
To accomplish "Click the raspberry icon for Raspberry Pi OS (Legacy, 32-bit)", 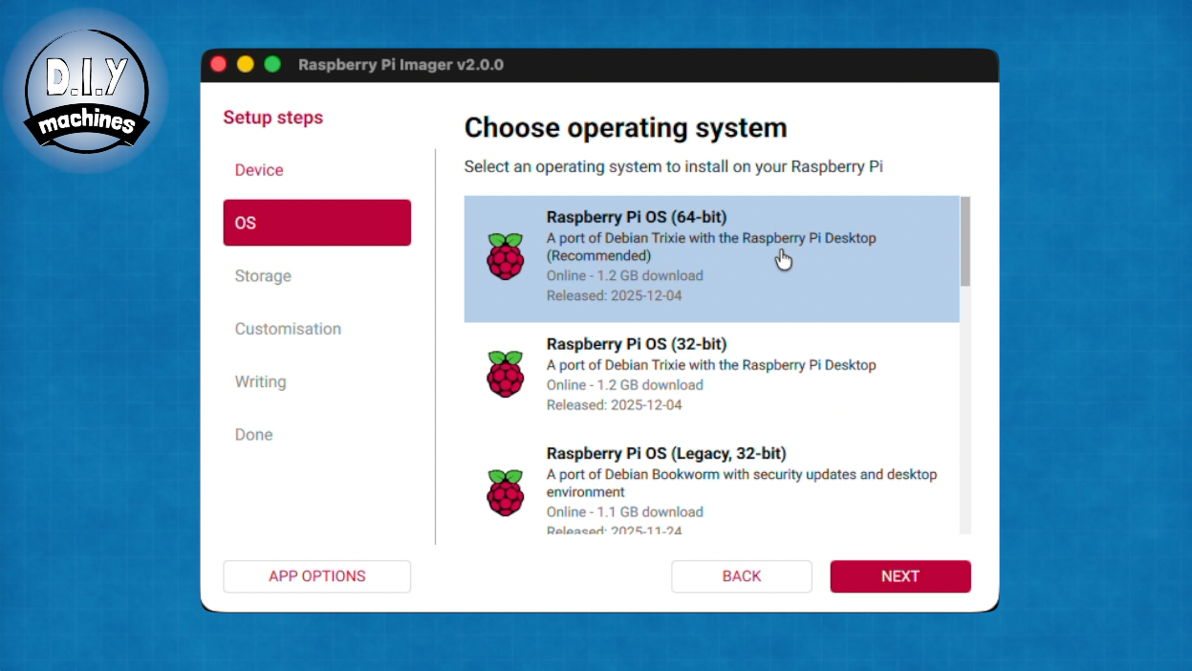I will pos(505,492).
